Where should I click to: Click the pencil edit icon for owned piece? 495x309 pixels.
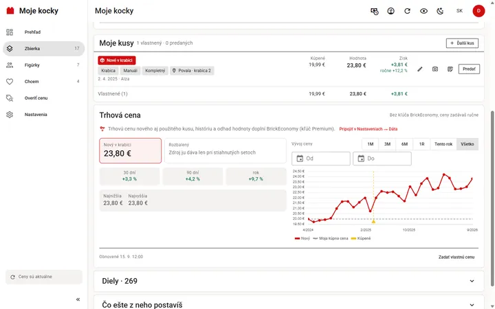click(x=420, y=69)
